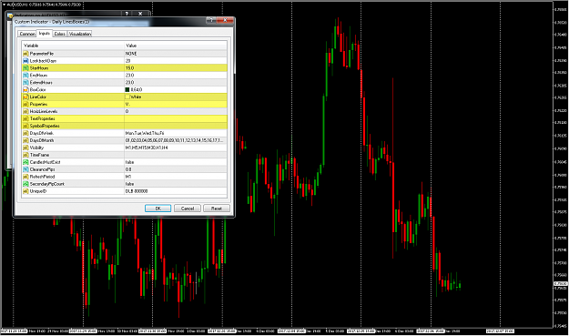Click the ExtendHours double type icon
Image resolution: width=569 pixels, height=336 pixels.
pyautogui.click(x=25, y=82)
